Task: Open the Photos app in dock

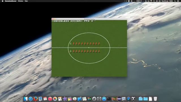Action: point(55,99)
